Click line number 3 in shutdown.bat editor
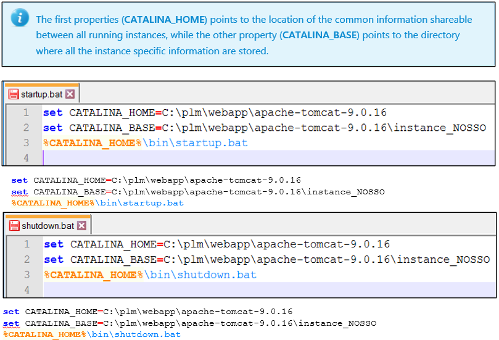Screen dimensions: 499x340 (x=27, y=275)
